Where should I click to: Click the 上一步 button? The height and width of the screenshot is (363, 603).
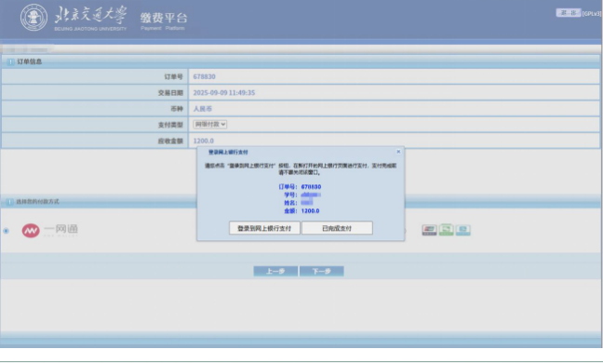275,271
